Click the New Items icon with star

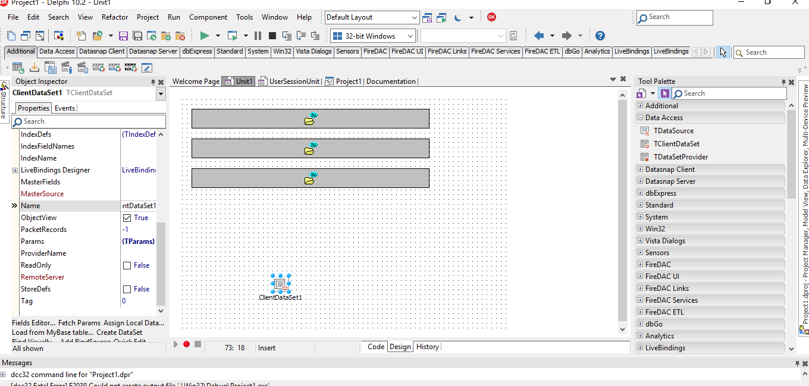click(x=81, y=36)
